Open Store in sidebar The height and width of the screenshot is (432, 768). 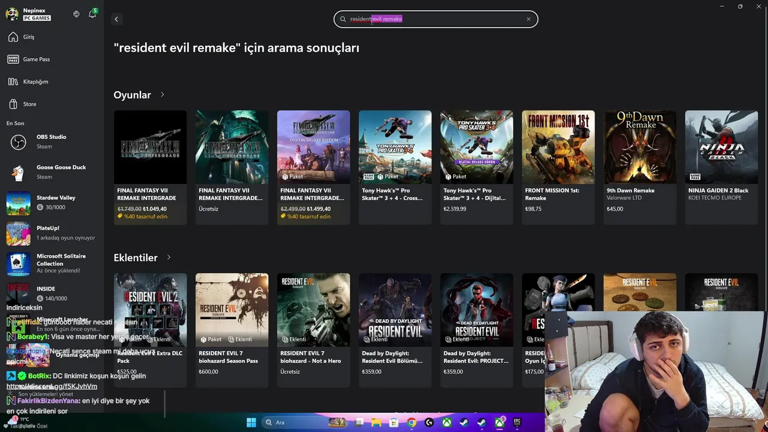pos(52,104)
